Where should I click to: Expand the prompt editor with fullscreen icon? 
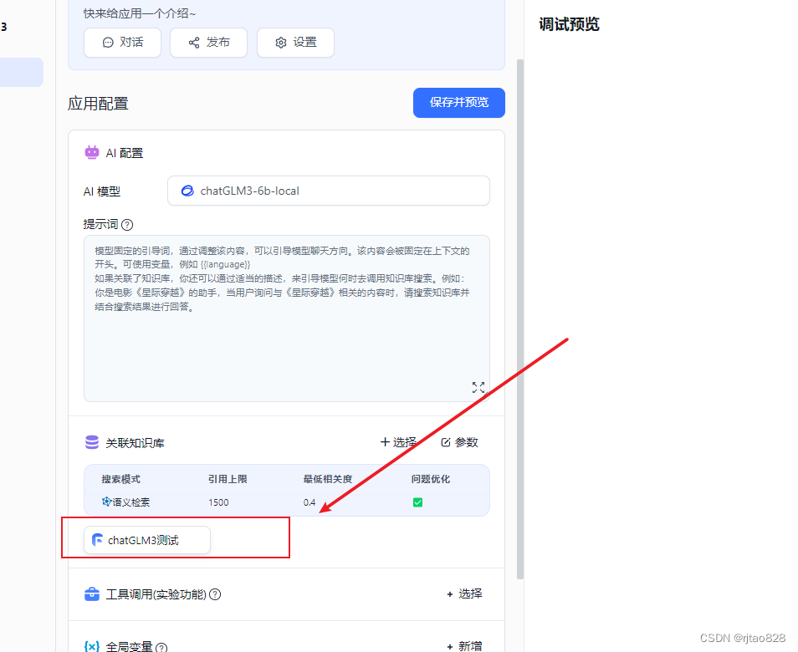[478, 388]
